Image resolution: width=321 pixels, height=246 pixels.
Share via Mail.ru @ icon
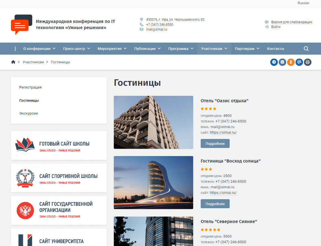(x=299, y=62)
